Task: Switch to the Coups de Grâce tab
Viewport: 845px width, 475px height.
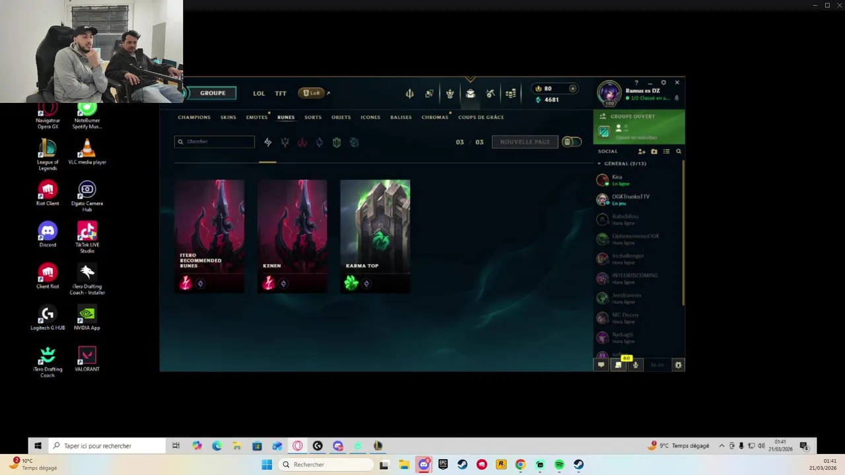Action: (x=481, y=117)
